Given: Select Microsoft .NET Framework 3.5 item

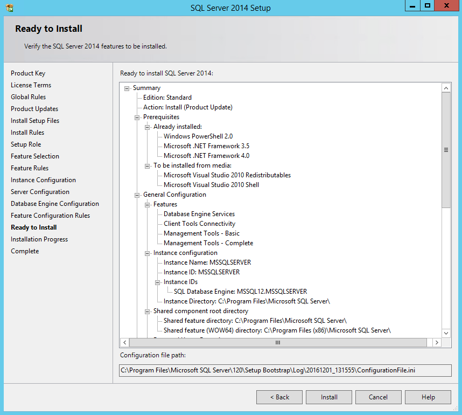Looking at the screenshot, I should tap(206, 146).
